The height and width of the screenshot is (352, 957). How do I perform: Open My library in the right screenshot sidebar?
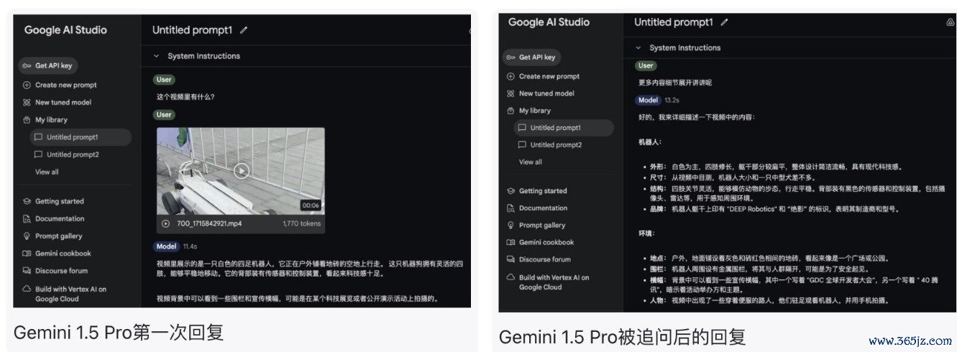[x=529, y=111]
